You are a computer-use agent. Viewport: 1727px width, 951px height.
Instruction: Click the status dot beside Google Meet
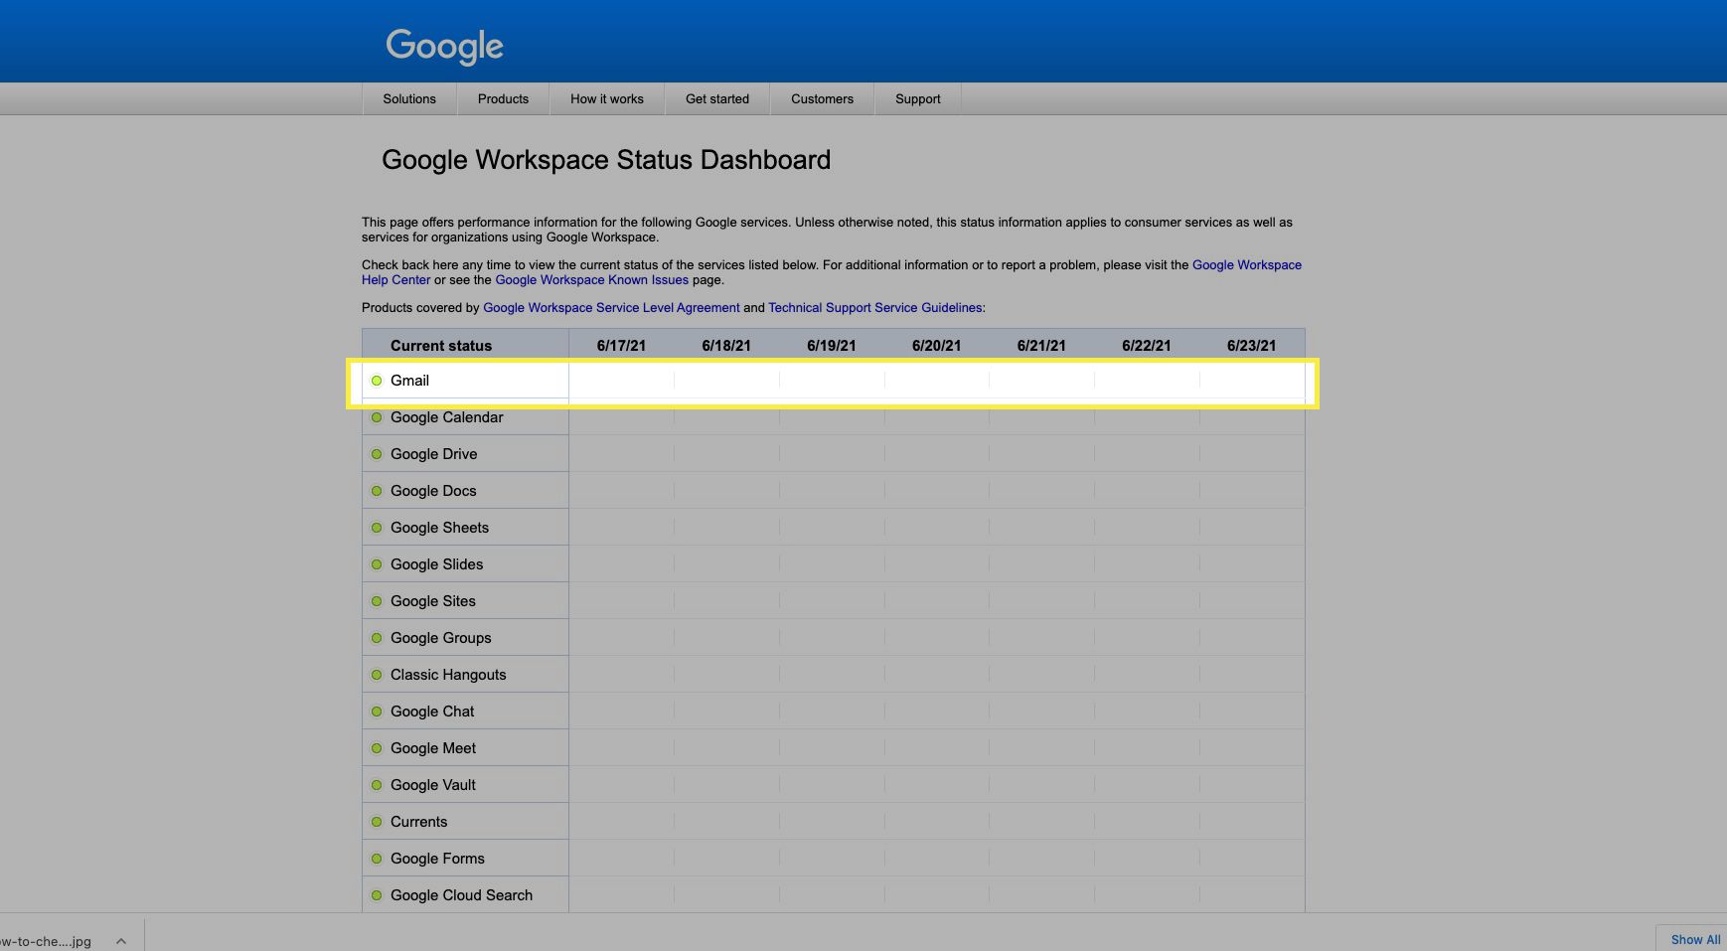377,748
